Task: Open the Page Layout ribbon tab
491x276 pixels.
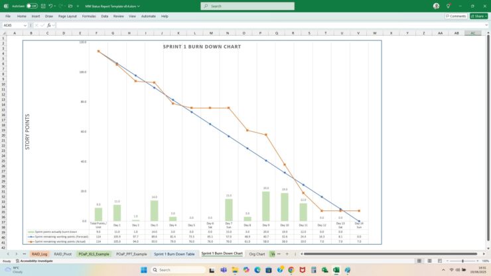Action: coord(67,16)
